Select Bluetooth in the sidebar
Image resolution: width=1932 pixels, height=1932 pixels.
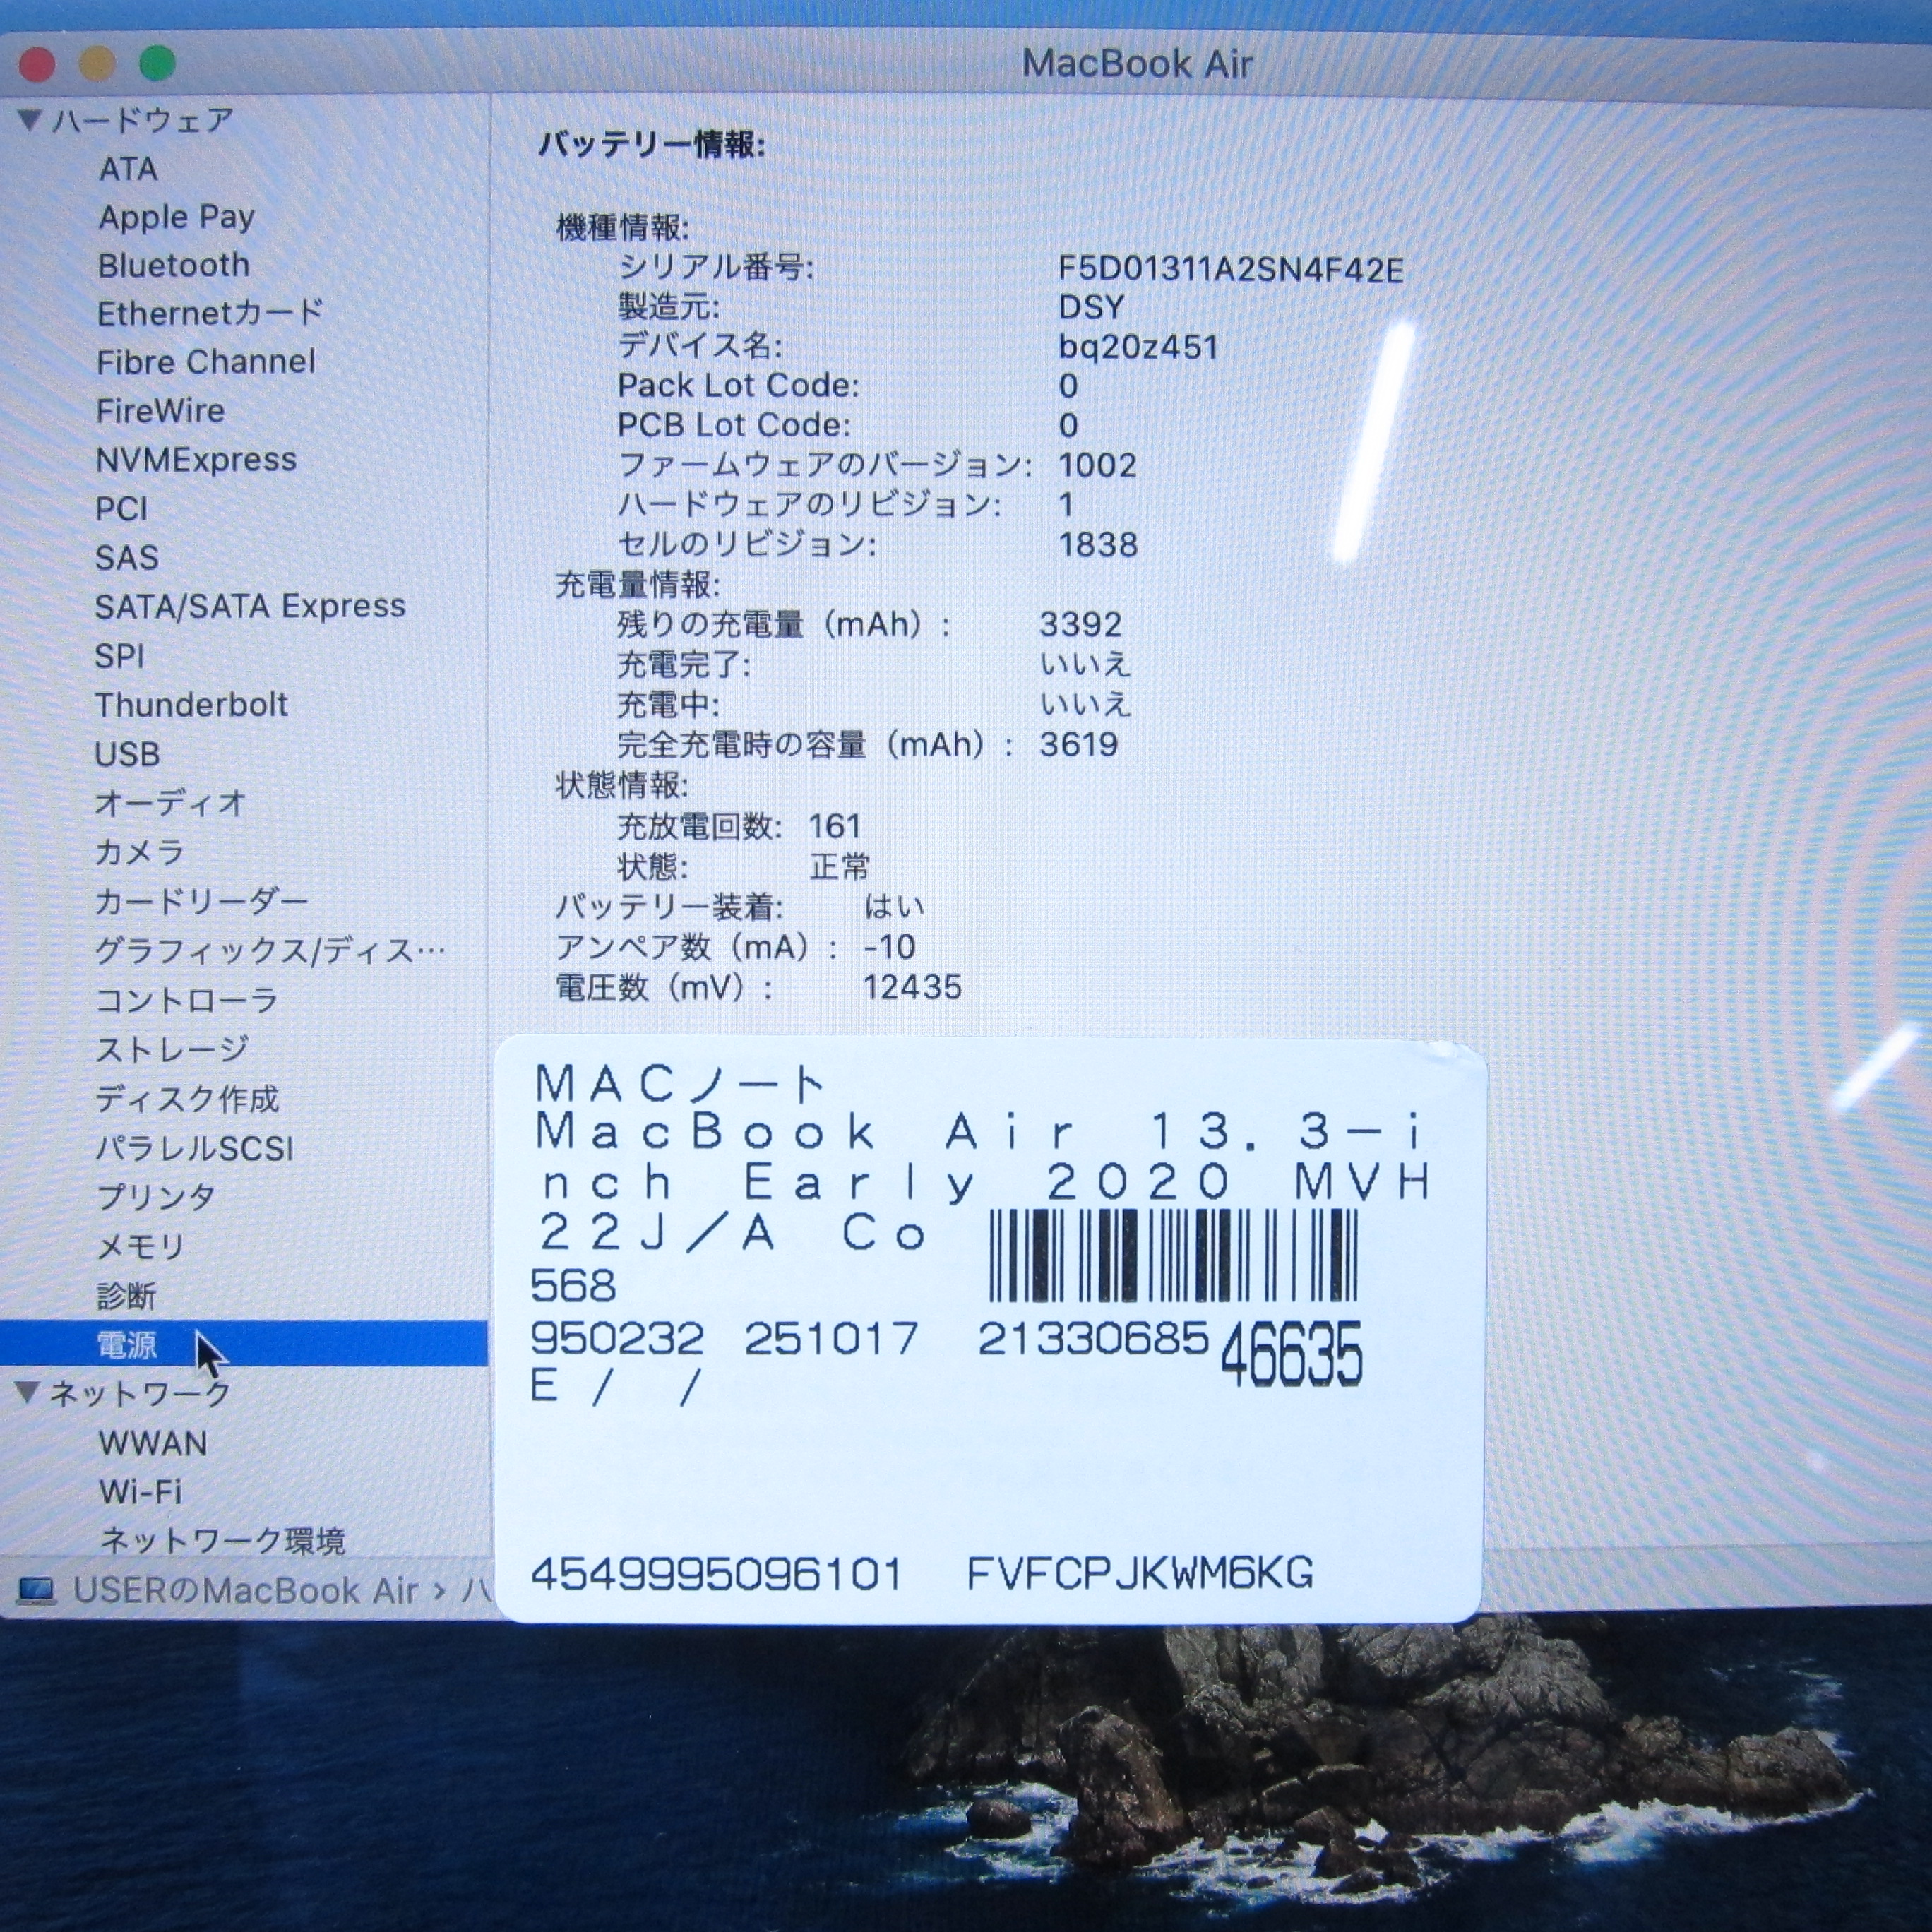[x=173, y=265]
